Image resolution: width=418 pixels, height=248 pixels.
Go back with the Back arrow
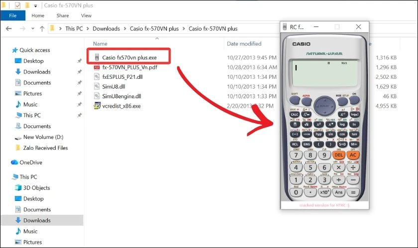coord(9,28)
